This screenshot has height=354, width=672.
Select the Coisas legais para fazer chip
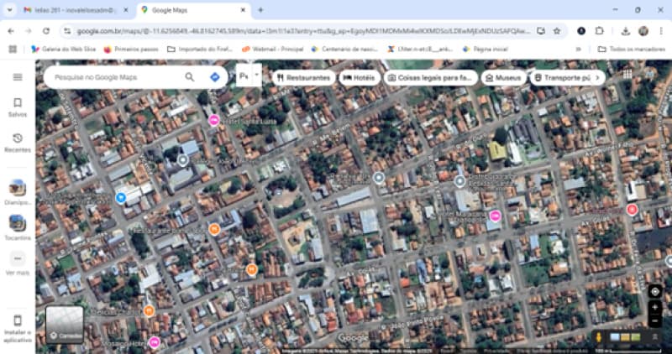click(x=431, y=78)
